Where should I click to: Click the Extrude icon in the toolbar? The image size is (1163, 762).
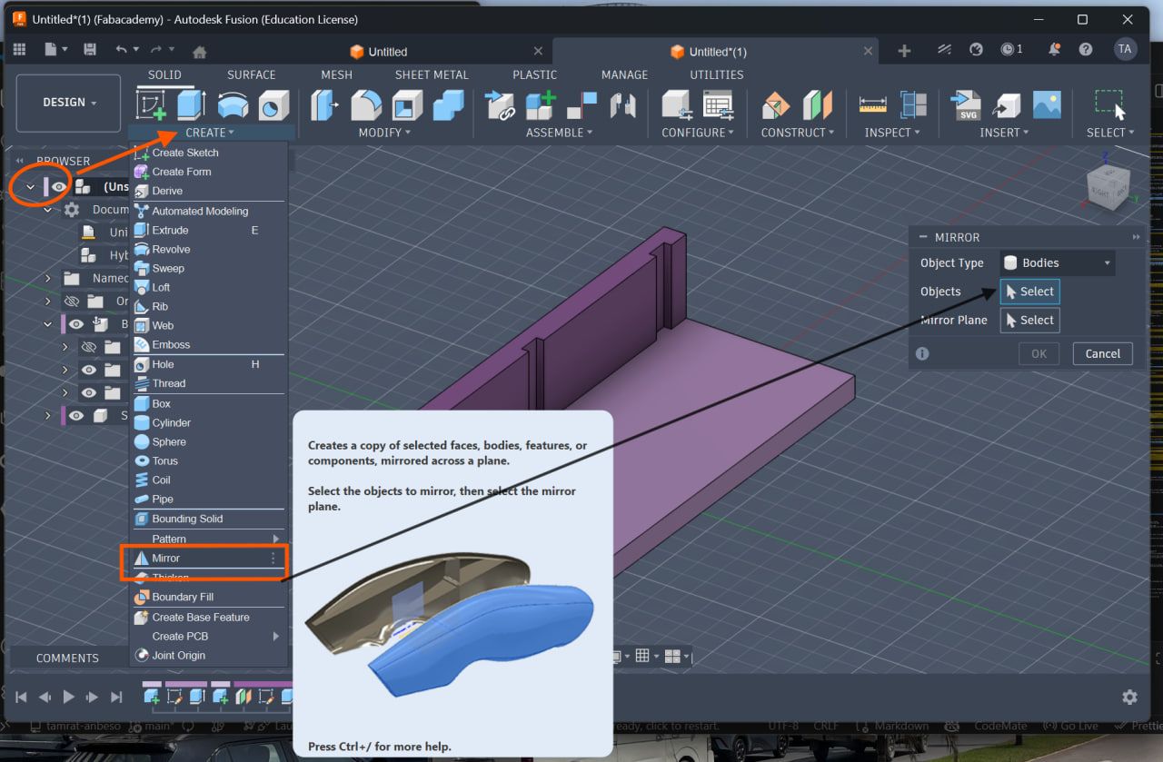coord(191,104)
